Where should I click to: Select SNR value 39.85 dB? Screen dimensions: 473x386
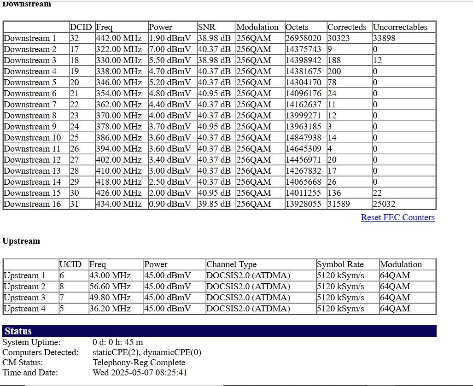(x=214, y=204)
